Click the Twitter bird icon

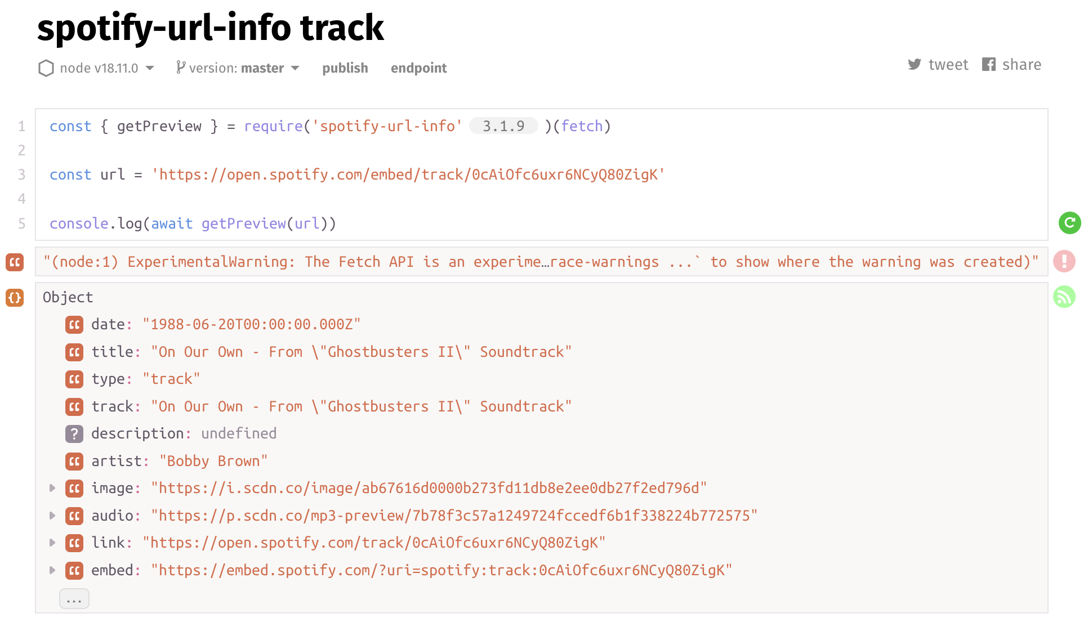coord(915,64)
